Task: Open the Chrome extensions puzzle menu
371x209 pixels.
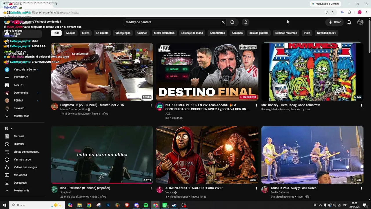Action: coord(349,12)
